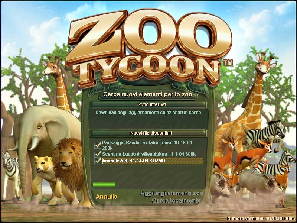The width and height of the screenshot is (297, 223).
Task: Click Annulla to cancel the download
Action: [x=107, y=197]
